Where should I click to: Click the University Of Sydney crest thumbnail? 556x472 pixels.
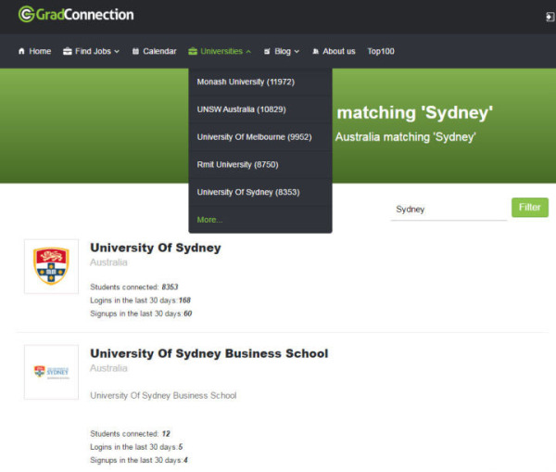51,266
